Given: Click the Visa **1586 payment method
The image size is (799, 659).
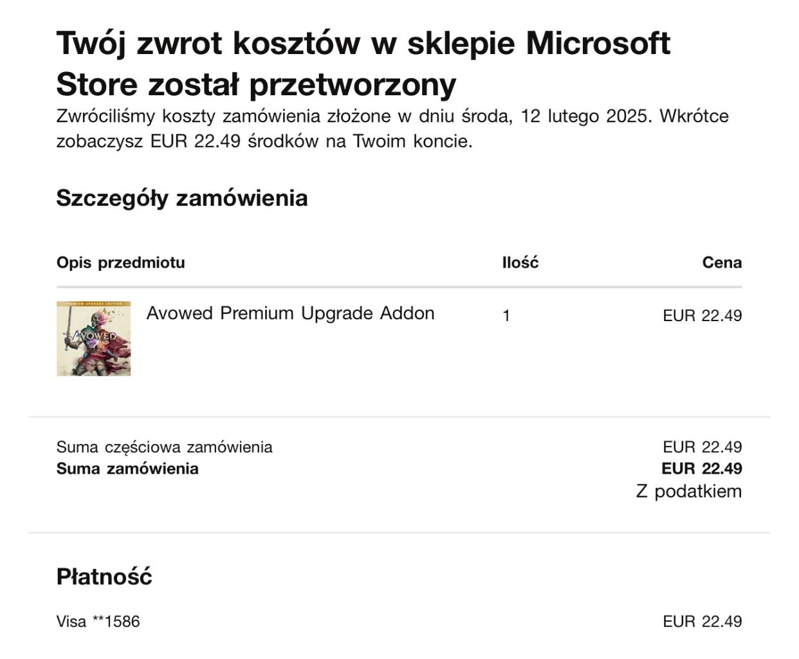Looking at the screenshot, I should point(98,622).
